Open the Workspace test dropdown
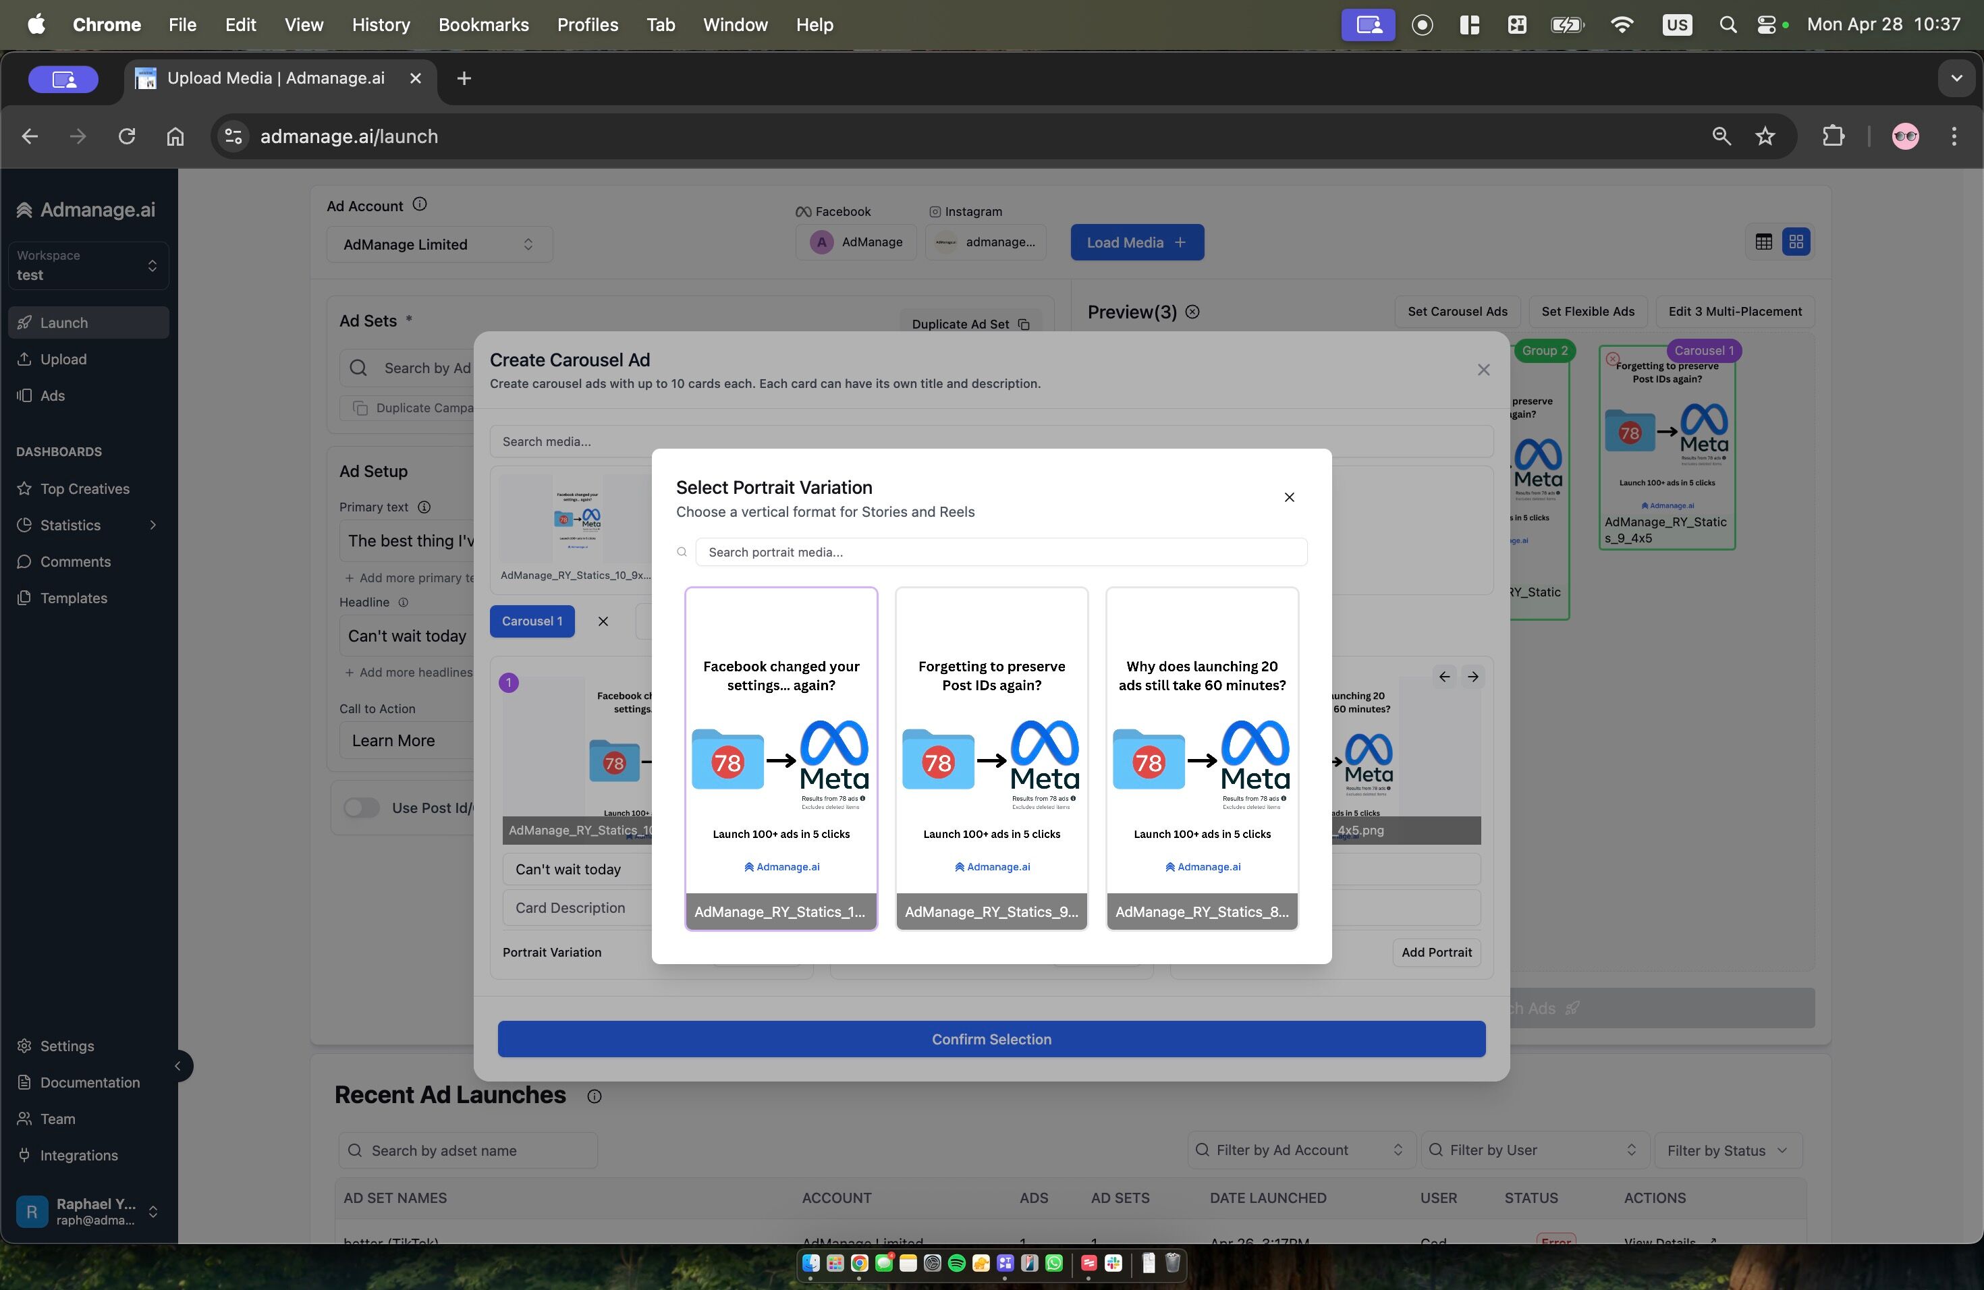Screen dimensions: 1984x1290 [x=88, y=266]
